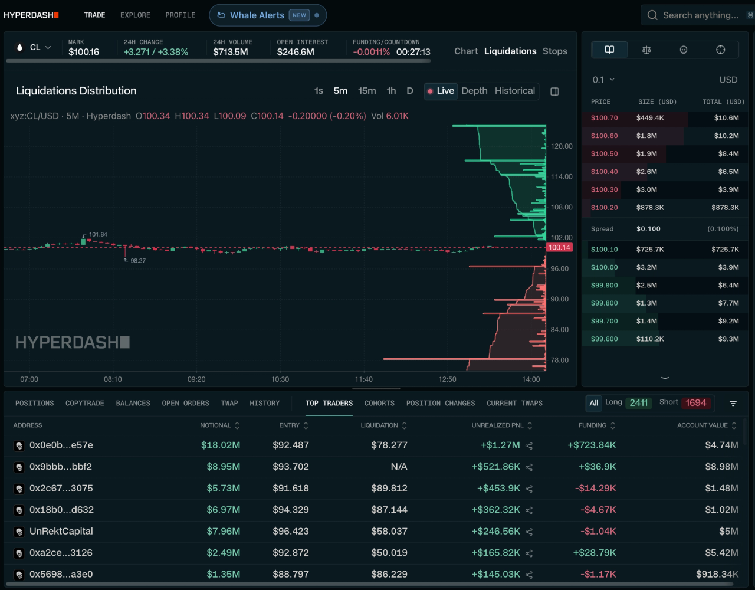Click avatar of trader 0x18b0...d632
This screenshot has height=590, width=755.
pos(19,510)
